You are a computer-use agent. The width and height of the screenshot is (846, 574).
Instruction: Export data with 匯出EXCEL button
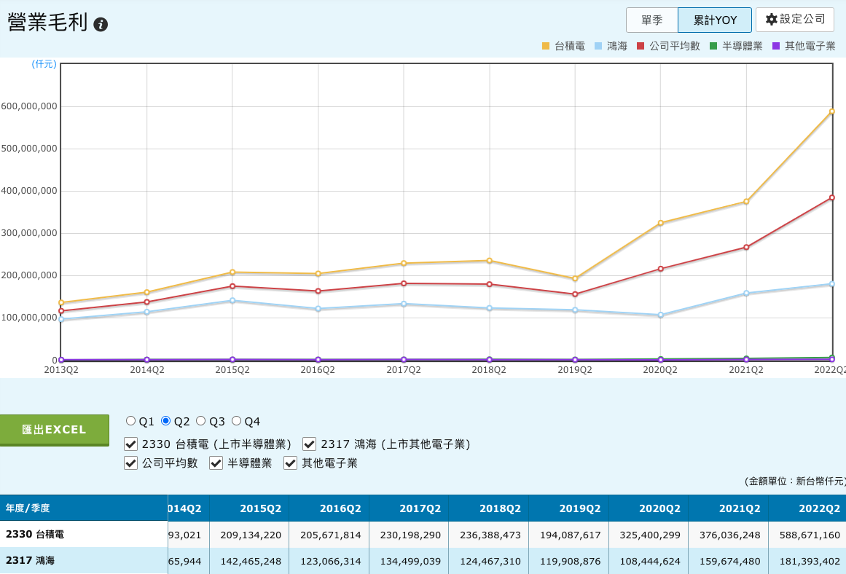click(54, 430)
